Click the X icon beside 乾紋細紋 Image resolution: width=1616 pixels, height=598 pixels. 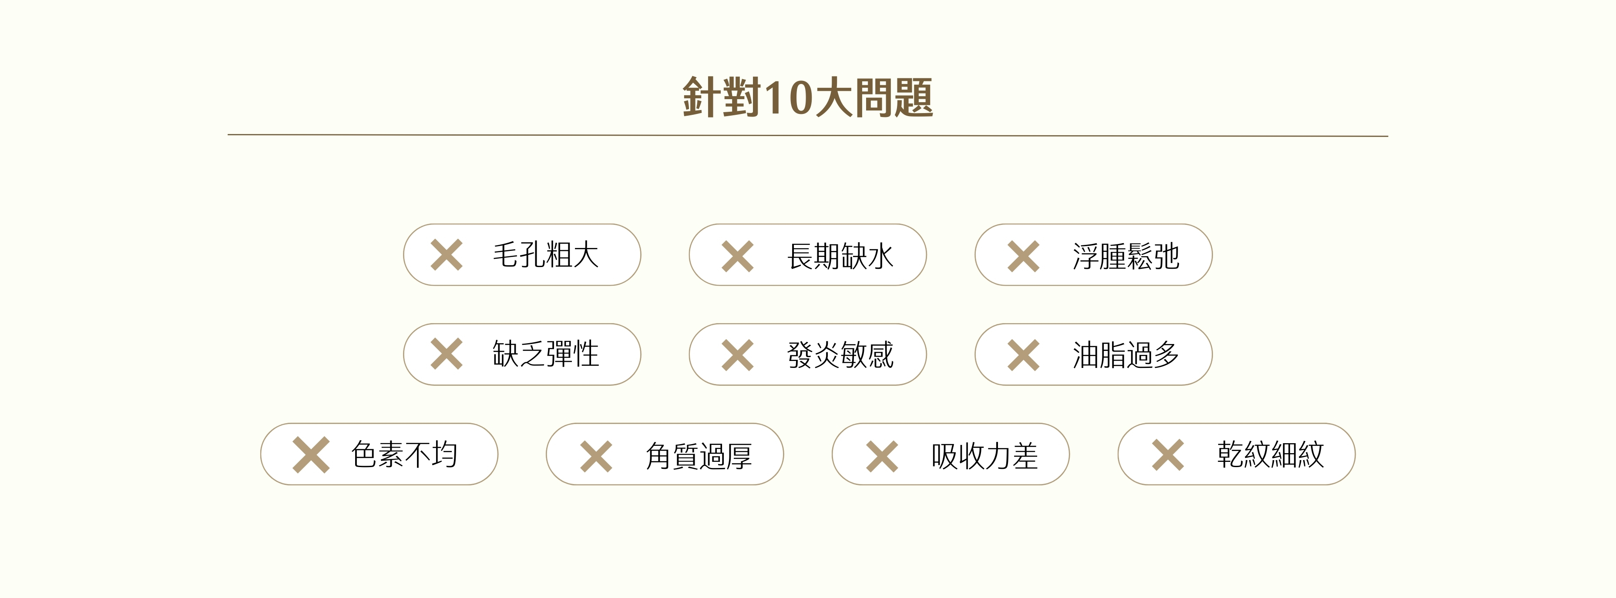1167,454
